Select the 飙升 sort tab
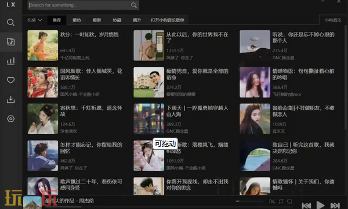 [137, 20]
